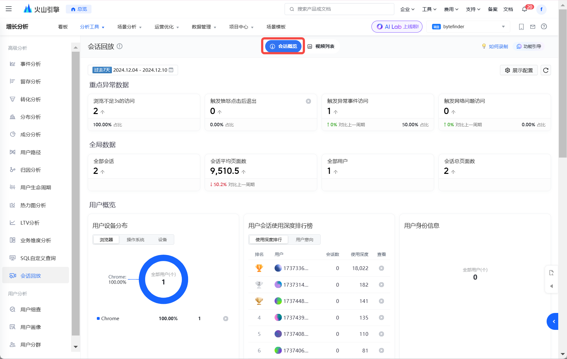Click the product search input field
Image resolution: width=567 pixels, height=359 pixels.
tap(339, 9)
